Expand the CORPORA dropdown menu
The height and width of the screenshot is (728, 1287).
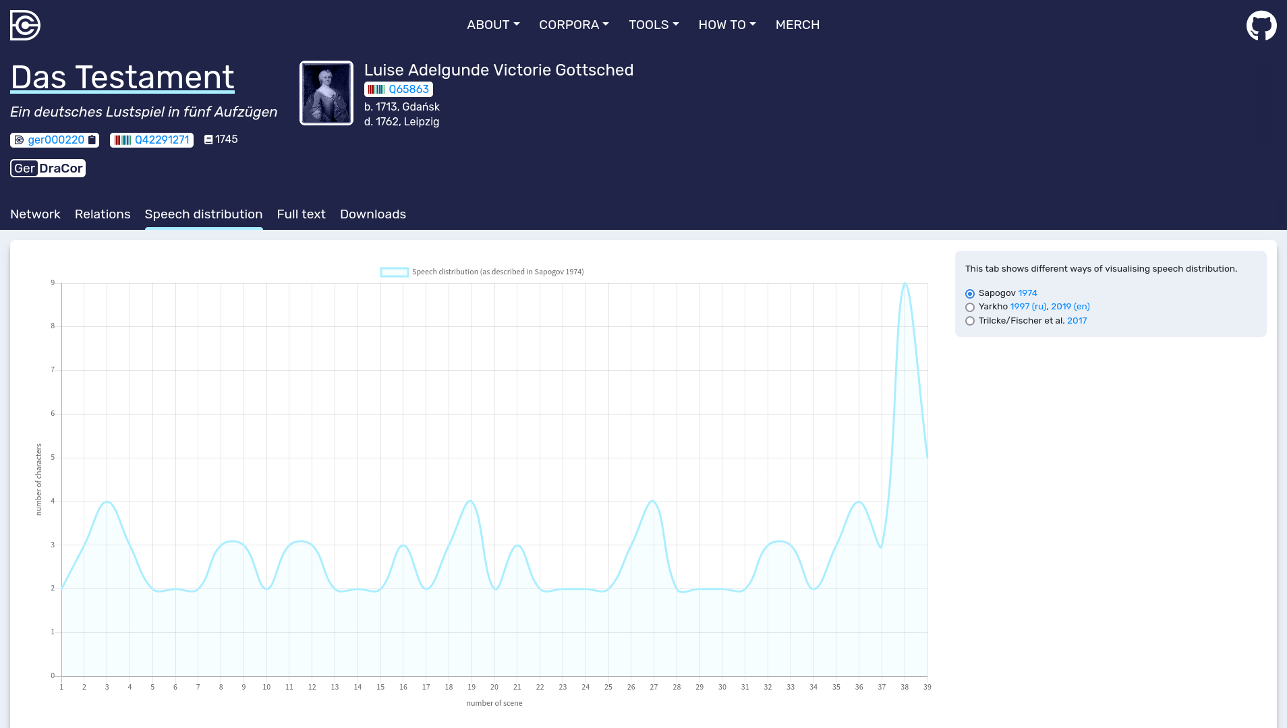[x=574, y=25]
